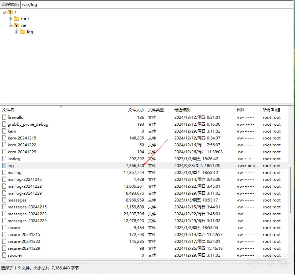Select the lastlog file icon
This screenshot has width=295, height=275.
pos(4,159)
